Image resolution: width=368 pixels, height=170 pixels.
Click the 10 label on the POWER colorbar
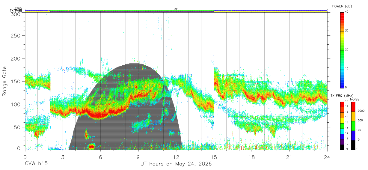click(x=347, y=68)
